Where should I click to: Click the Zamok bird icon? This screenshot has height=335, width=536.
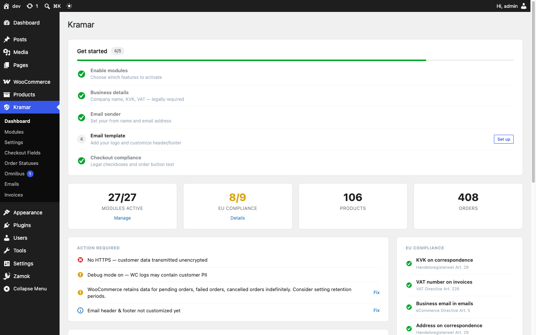pyautogui.click(x=7, y=276)
